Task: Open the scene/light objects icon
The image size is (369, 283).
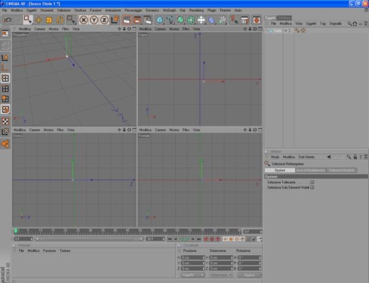Action: point(201,20)
